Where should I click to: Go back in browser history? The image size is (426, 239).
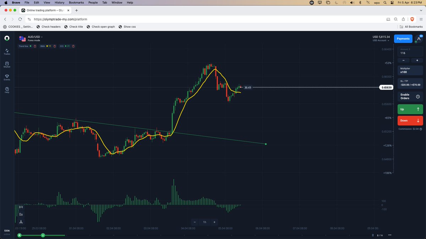5,19
